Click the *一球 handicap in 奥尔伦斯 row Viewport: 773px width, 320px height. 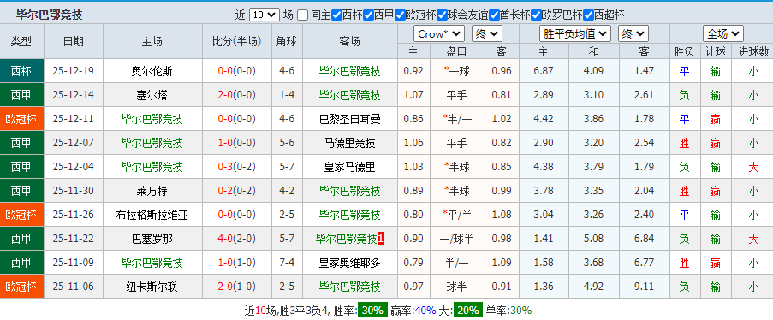click(457, 71)
